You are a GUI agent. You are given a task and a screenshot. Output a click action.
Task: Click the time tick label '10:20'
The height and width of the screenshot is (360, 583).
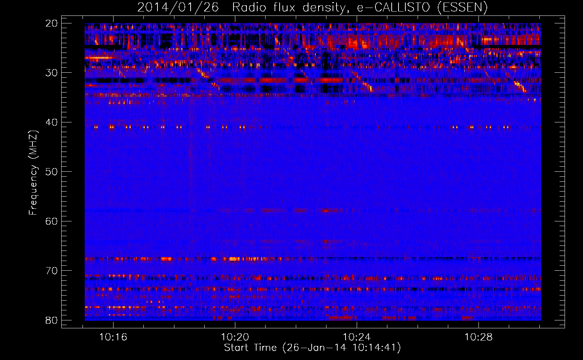click(235, 337)
